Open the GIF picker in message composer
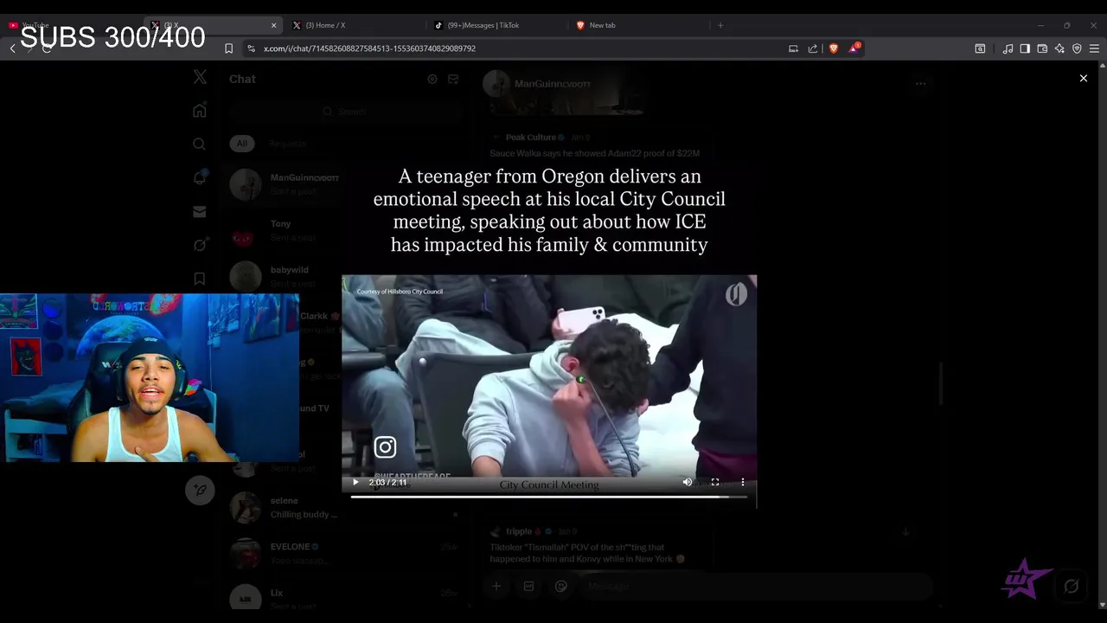Viewport: 1107px width, 623px height. 528,586
